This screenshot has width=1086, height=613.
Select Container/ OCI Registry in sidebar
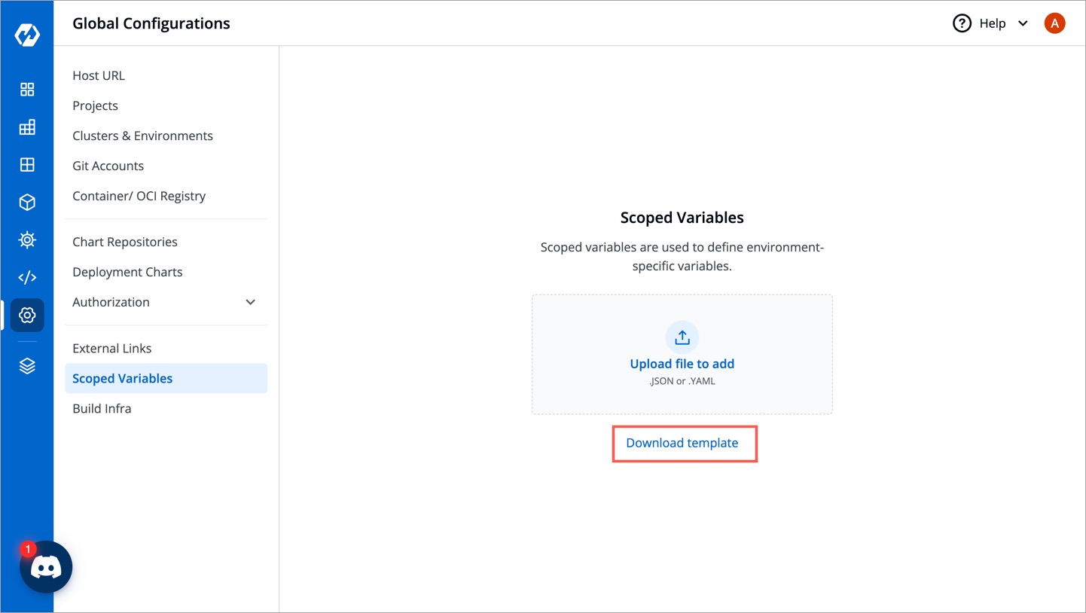click(139, 196)
